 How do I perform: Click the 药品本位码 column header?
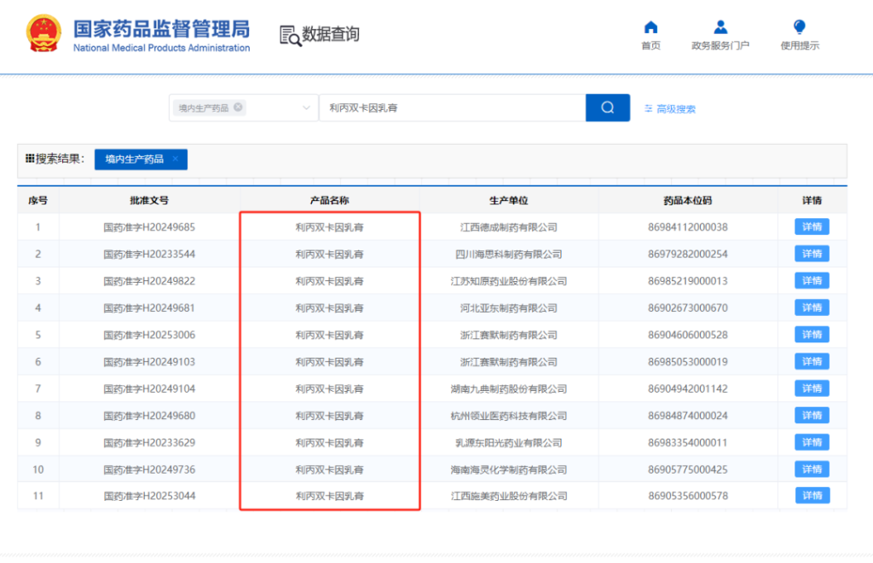pos(688,200)
